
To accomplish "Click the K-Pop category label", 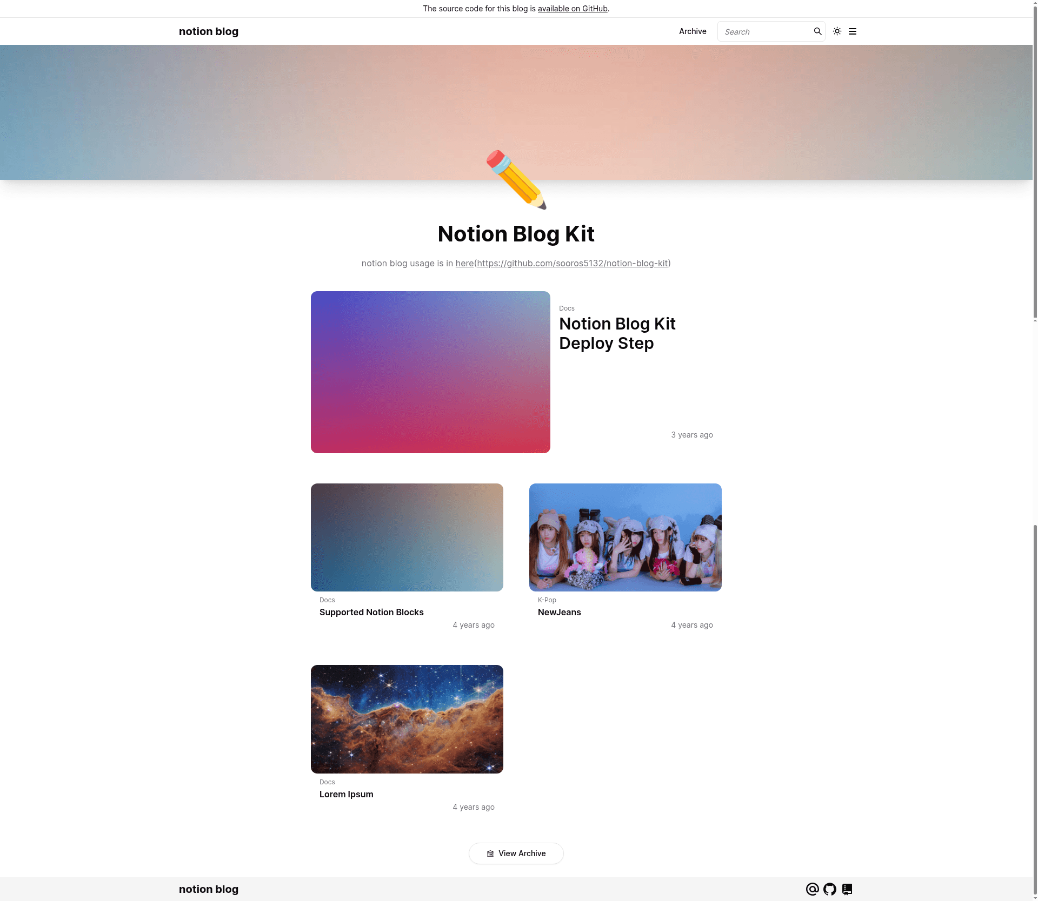I will coord(547,600).
